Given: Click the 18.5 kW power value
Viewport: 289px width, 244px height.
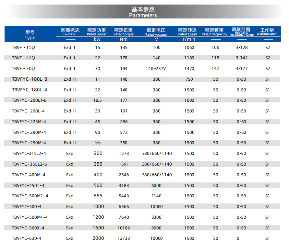Looking at the screenshot, I should (97, 100).
